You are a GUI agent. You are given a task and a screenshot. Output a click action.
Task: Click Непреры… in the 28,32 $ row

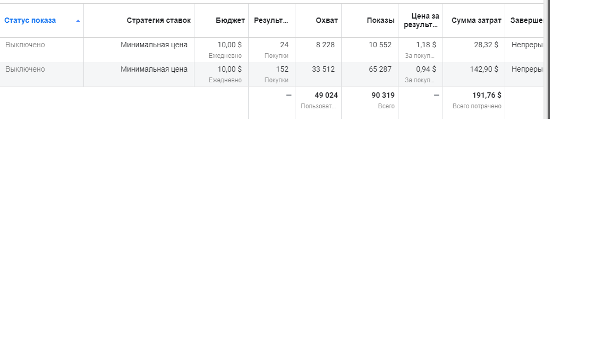point(527,45)
